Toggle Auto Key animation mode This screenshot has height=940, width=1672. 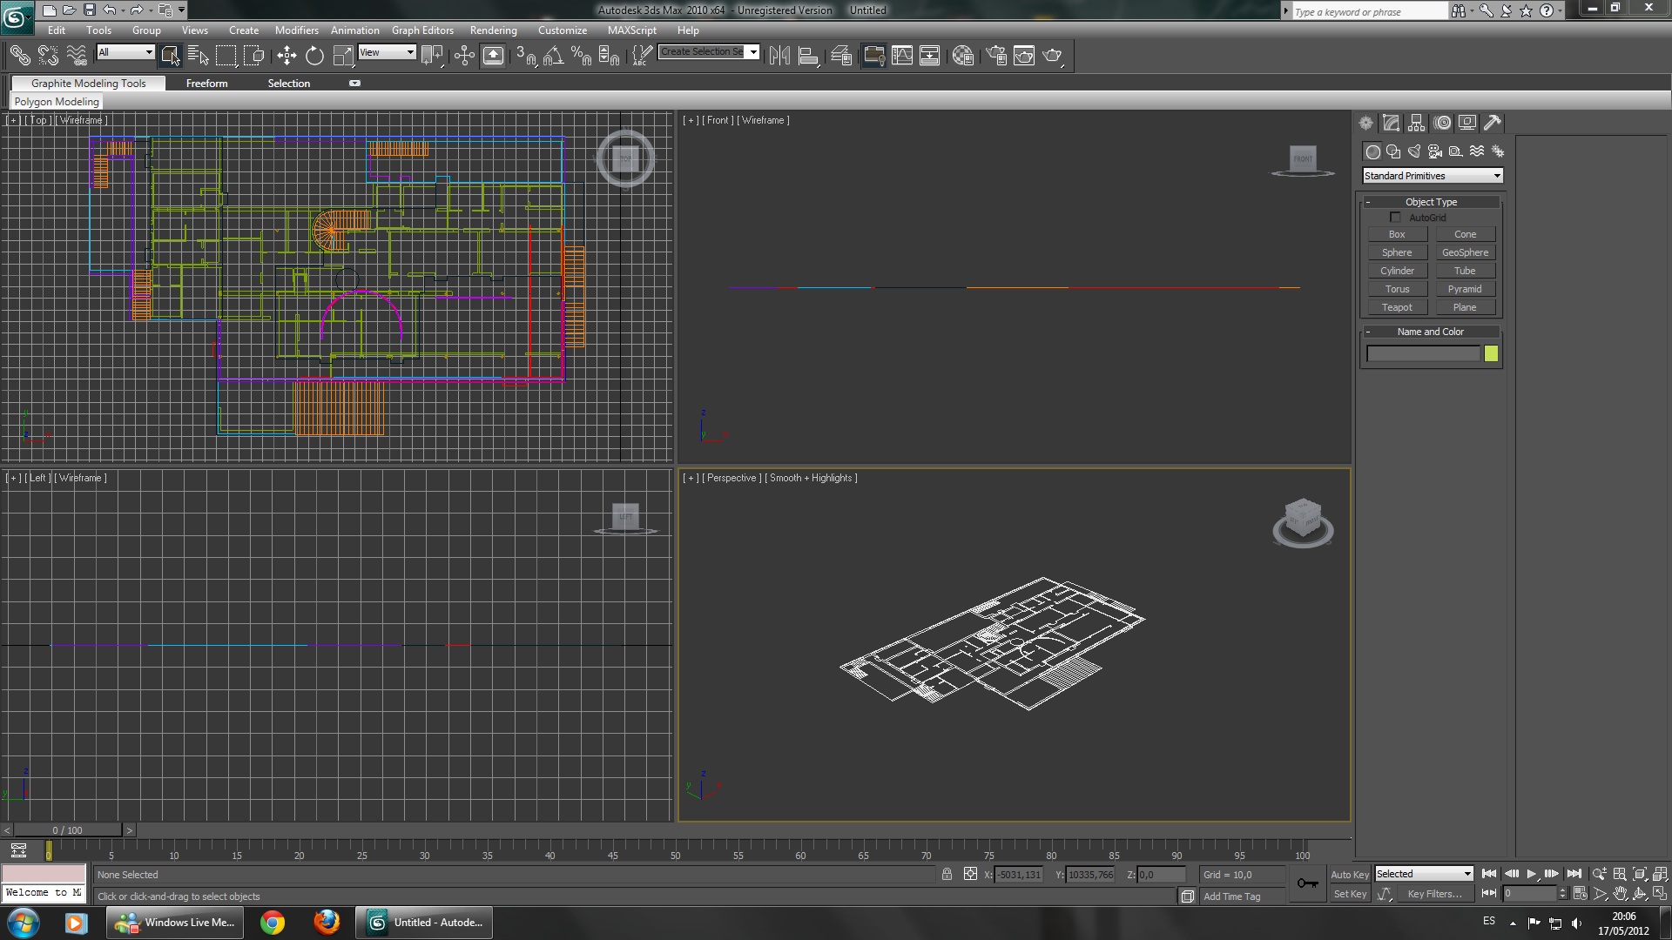[1349, 875]
